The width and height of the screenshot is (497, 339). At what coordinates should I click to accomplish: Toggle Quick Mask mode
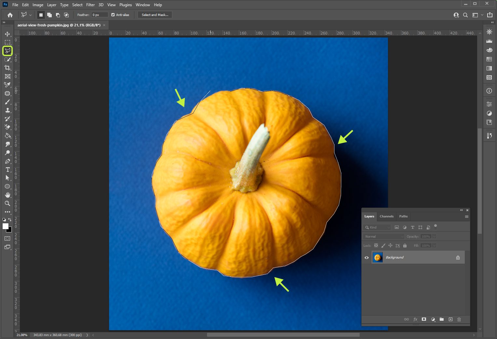tap(7, 239)
